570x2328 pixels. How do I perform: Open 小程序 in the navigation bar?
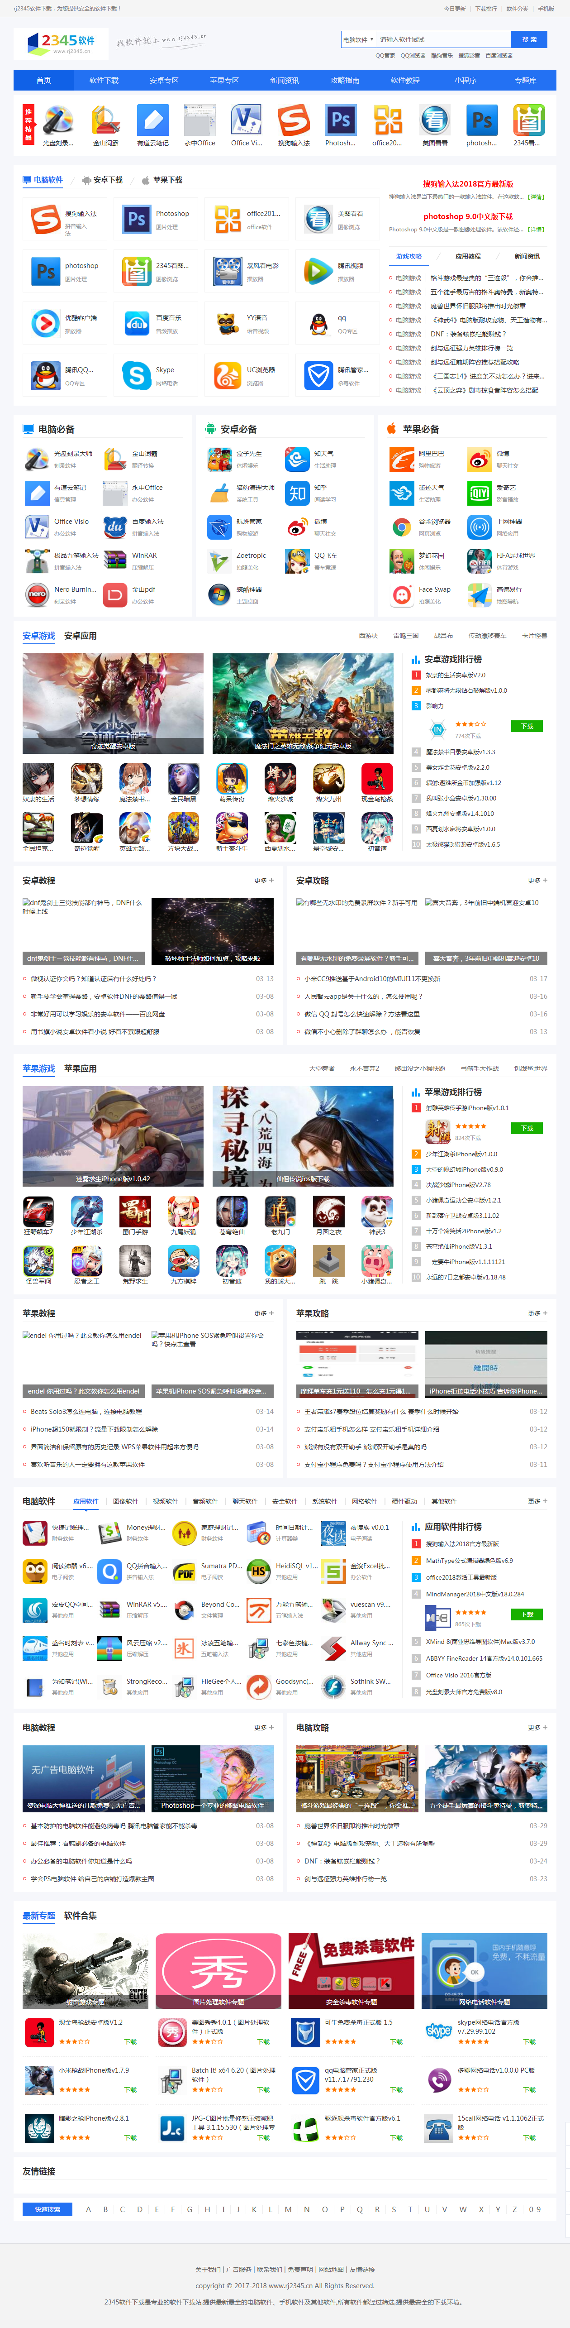(465, 81)
